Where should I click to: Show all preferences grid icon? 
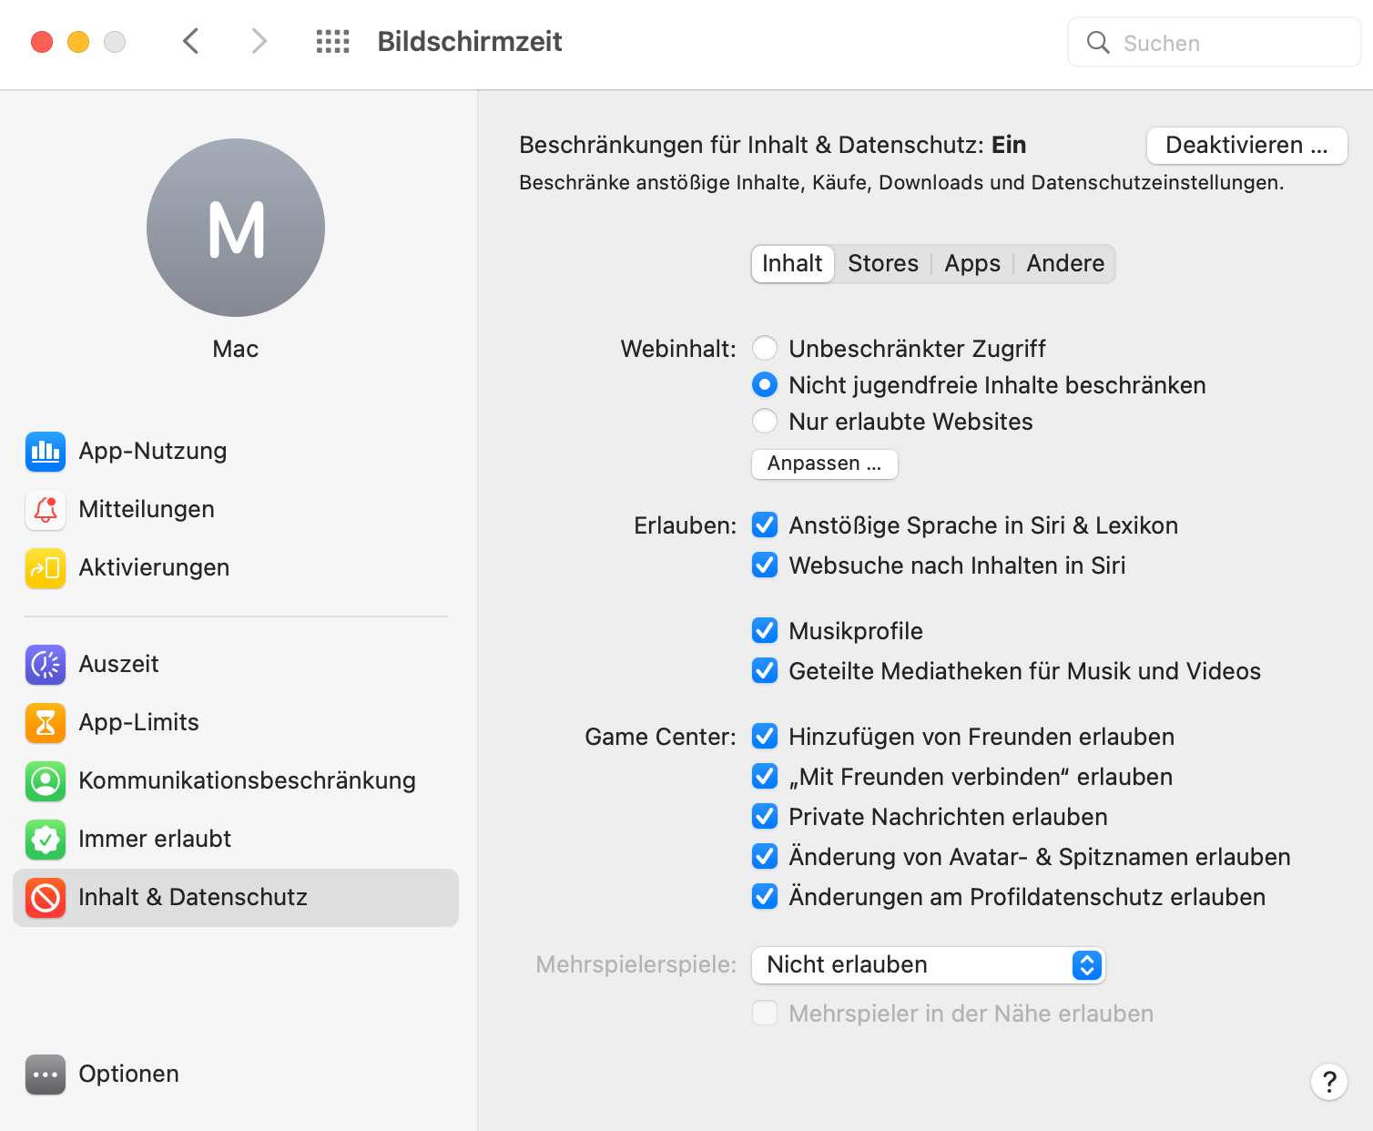(x=332, y=41)
